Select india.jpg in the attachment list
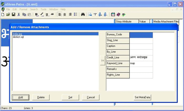Screen dimensions: 184x111 click(x=55, y=34)
